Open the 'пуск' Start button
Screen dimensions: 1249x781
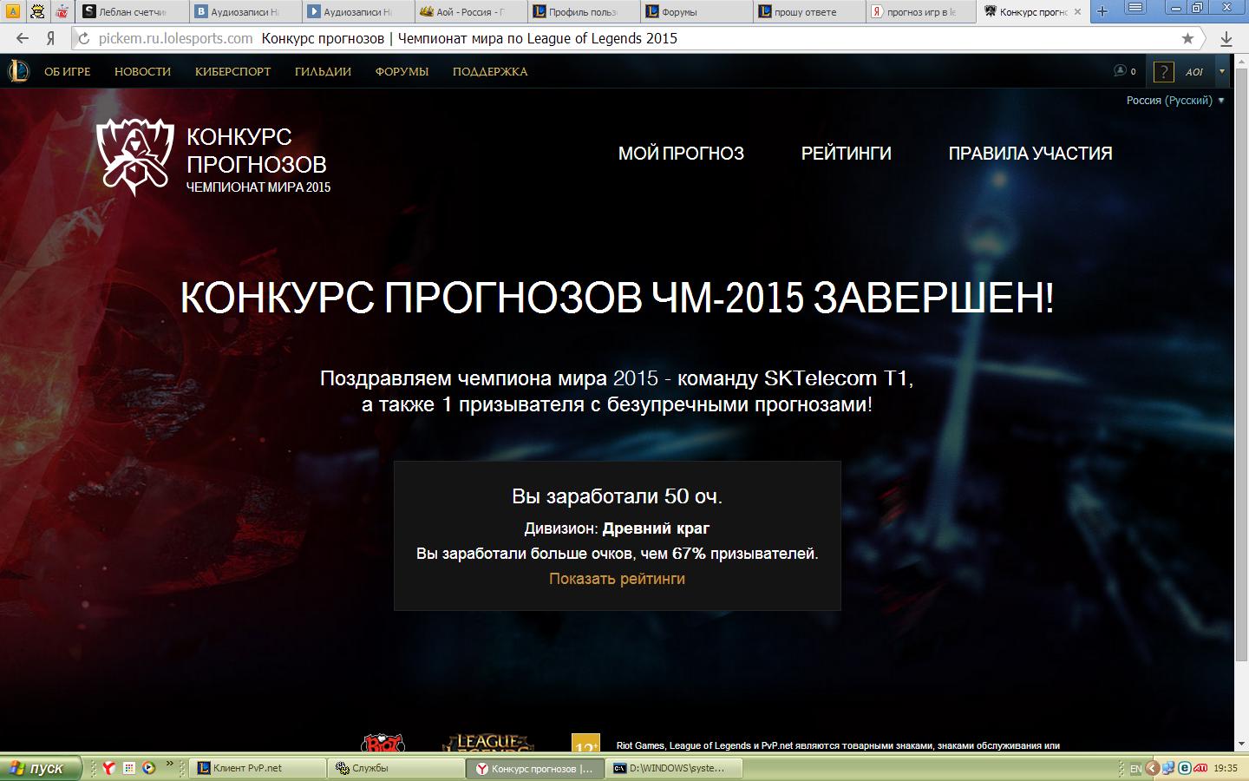(42, 768)
